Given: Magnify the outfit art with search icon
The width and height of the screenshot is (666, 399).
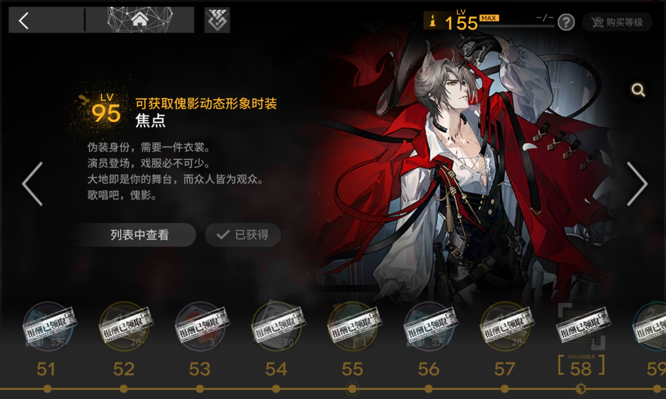Looking at the screenshot, I should point(638,90).
